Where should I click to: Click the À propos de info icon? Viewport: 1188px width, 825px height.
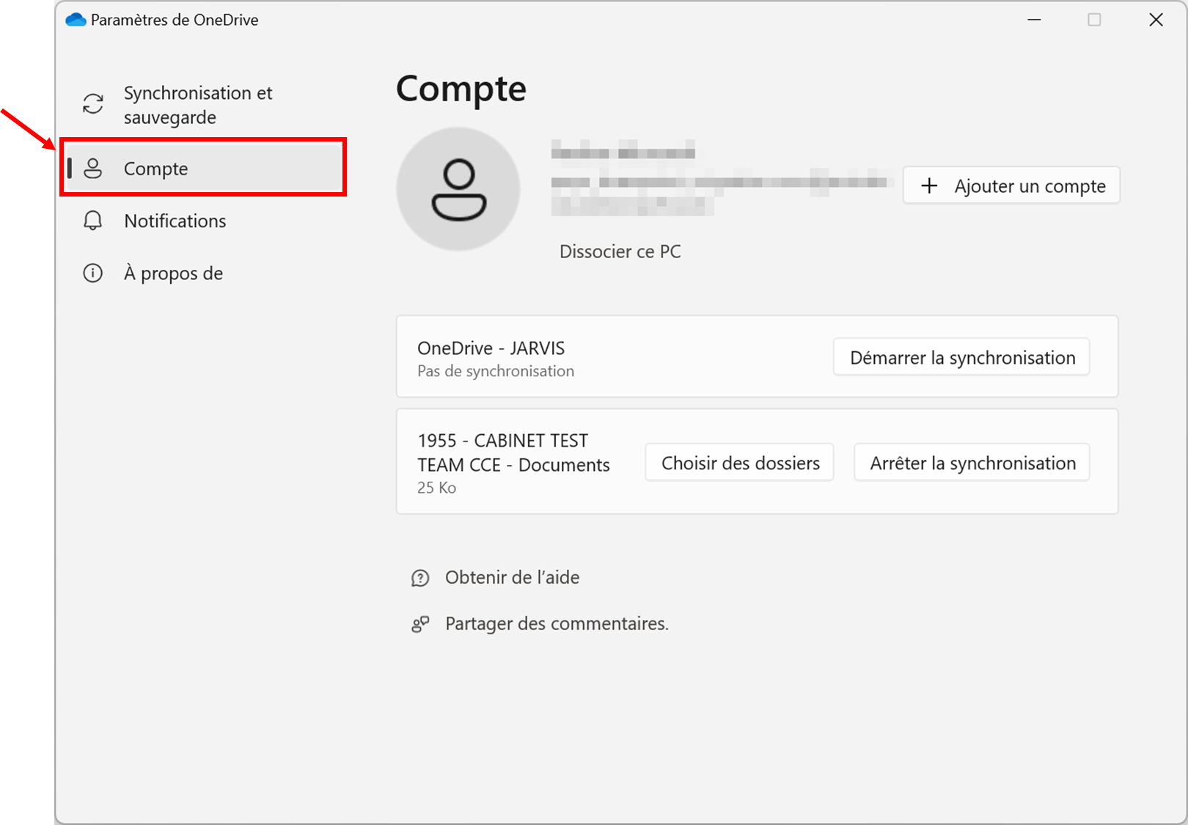(x=93, y=274)
